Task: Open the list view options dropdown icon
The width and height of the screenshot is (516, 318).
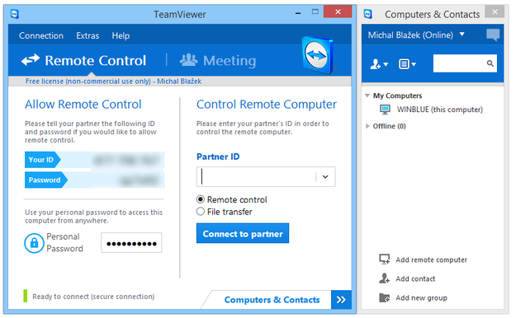Action: coord(407,63)
